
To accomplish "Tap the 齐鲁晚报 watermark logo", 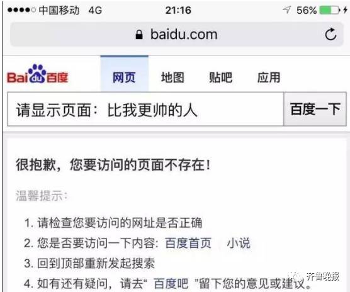I will (315, 277).
